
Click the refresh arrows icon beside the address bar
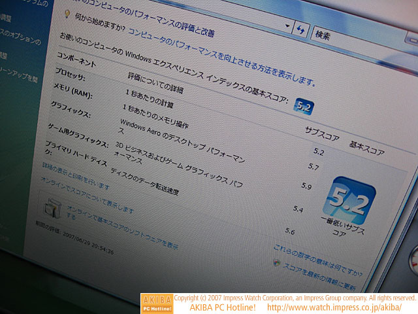tap(301, 30)
